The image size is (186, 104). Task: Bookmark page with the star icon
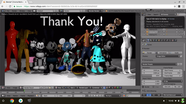[x=175, y=6]
